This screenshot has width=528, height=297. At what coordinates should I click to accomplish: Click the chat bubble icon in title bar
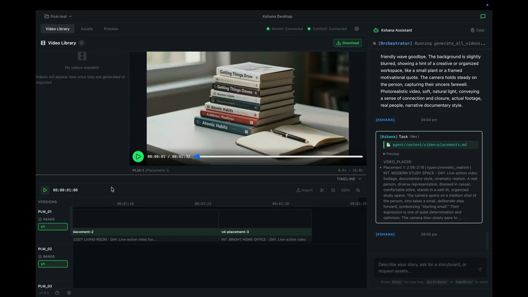pyautogui.click(x=483, y=16)
